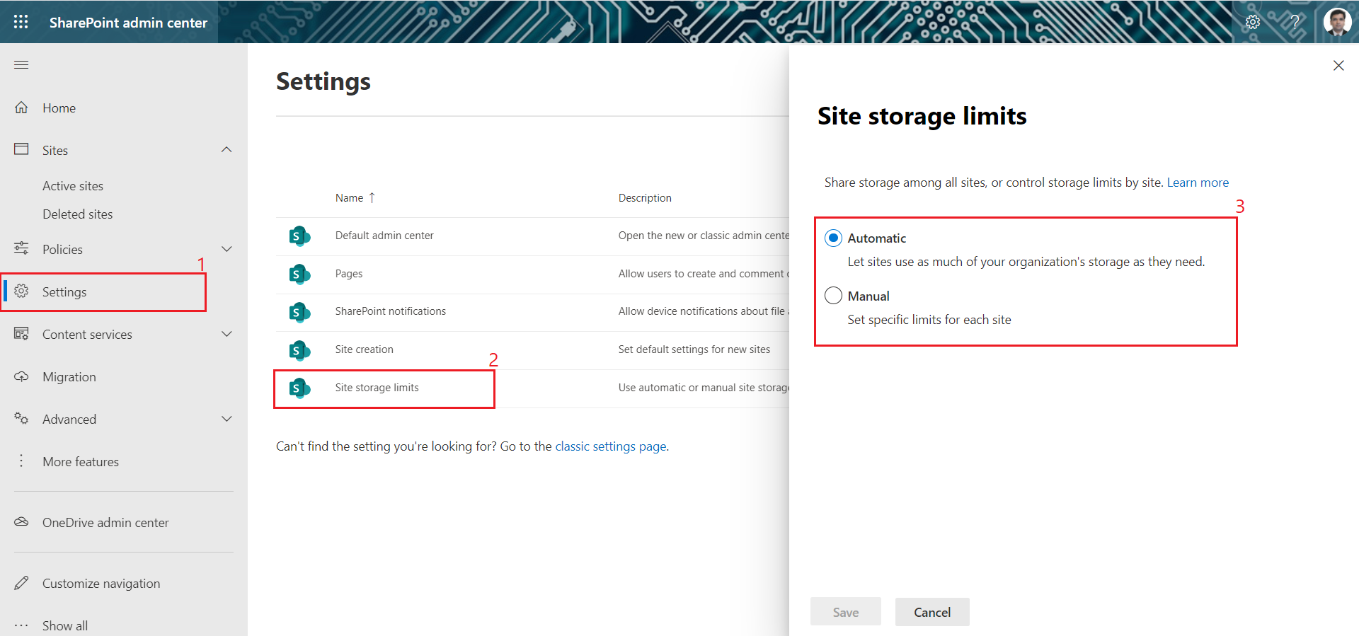
Task: Click the SharePoint icon beside Site creation
Action: 299,350
